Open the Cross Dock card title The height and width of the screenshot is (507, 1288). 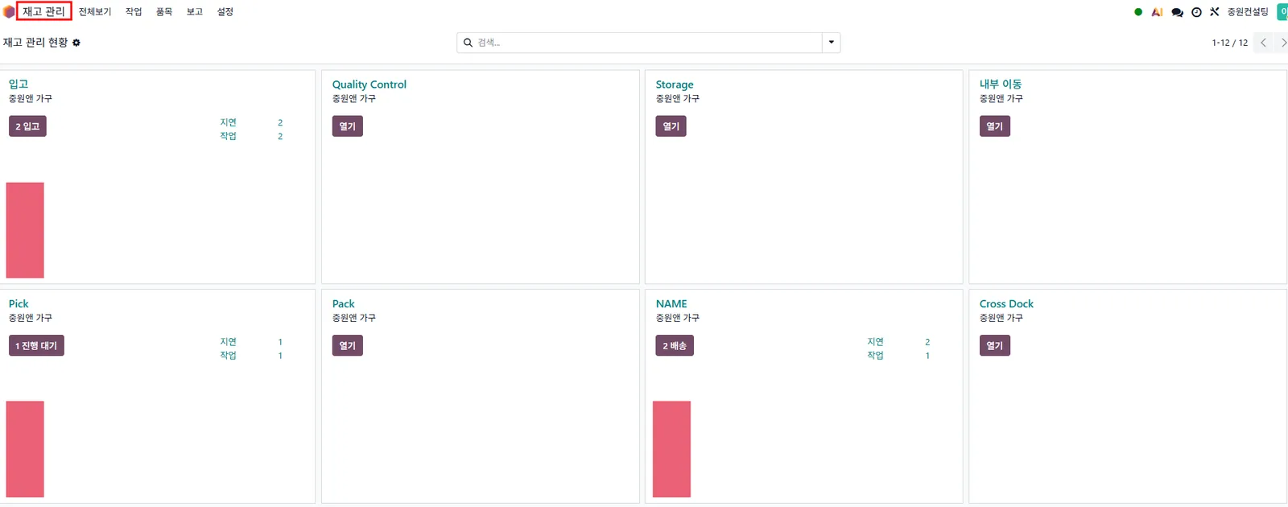(x=1006, y=304)
